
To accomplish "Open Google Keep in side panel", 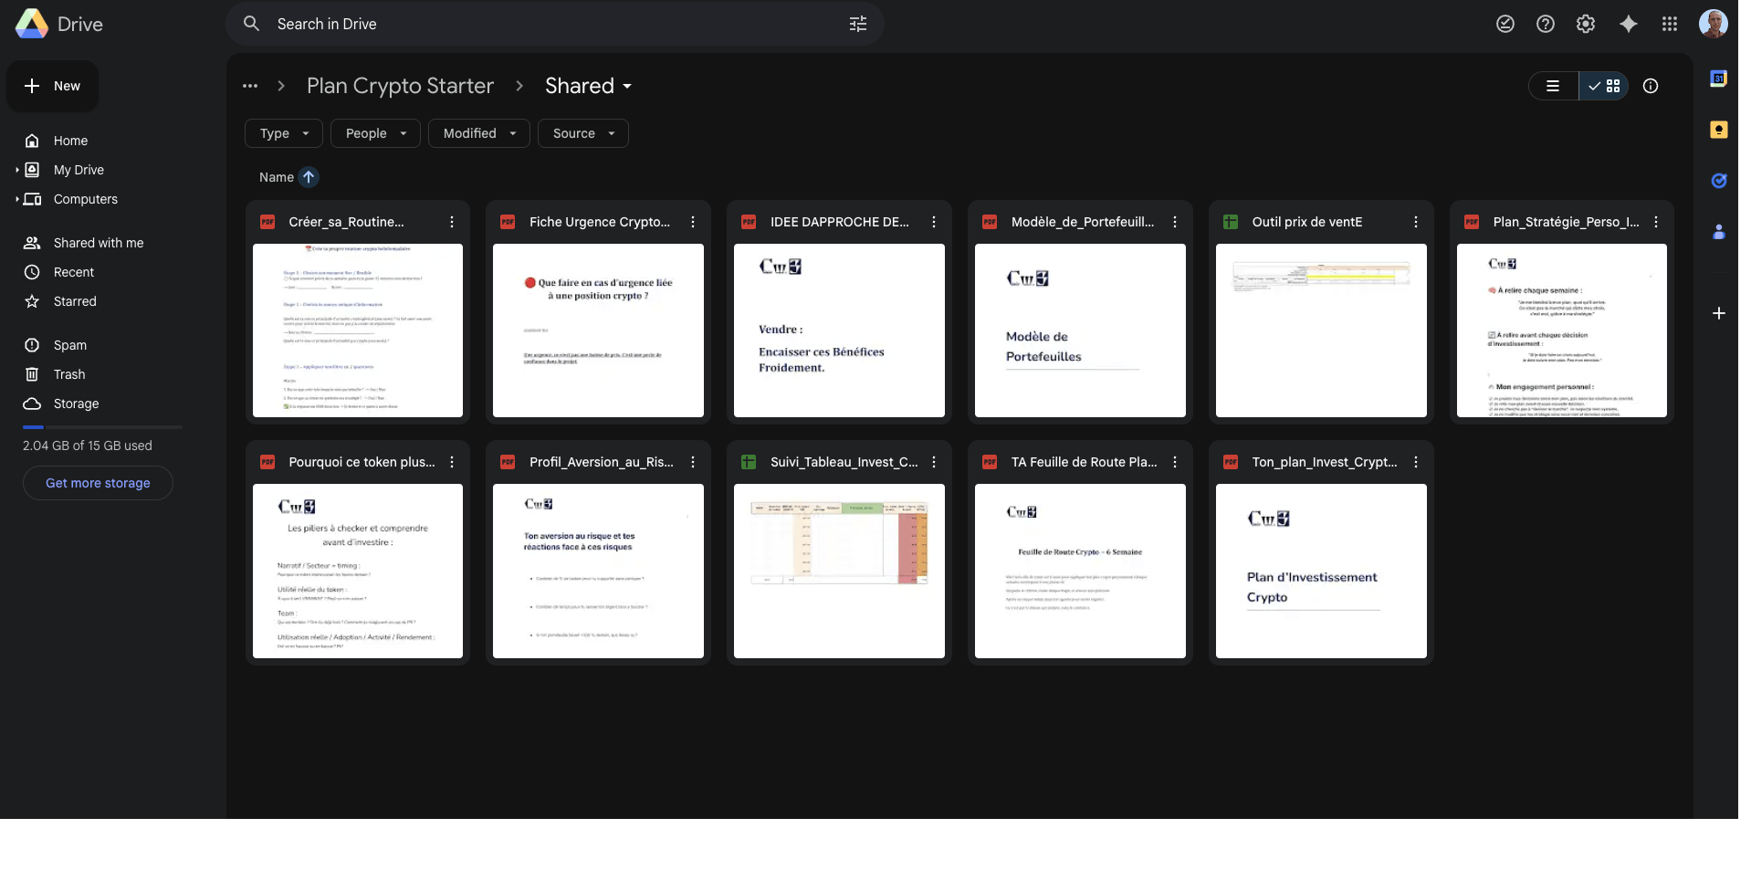I will (1718, 130).
